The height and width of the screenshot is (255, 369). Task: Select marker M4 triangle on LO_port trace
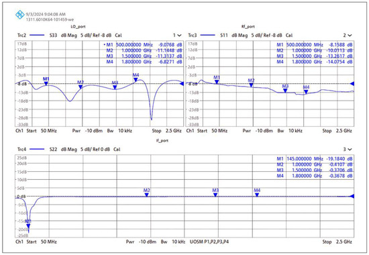[x=136, y=80]
